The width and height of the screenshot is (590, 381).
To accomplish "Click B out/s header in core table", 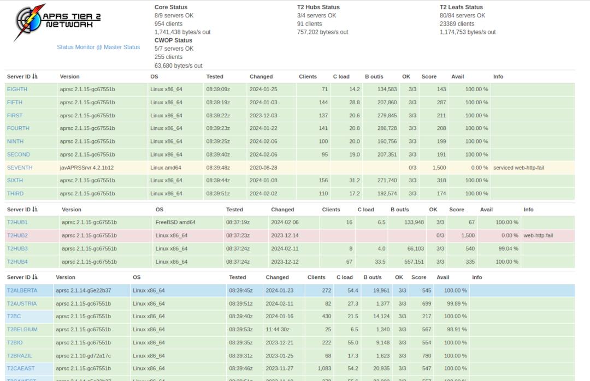I will point(374,76).
